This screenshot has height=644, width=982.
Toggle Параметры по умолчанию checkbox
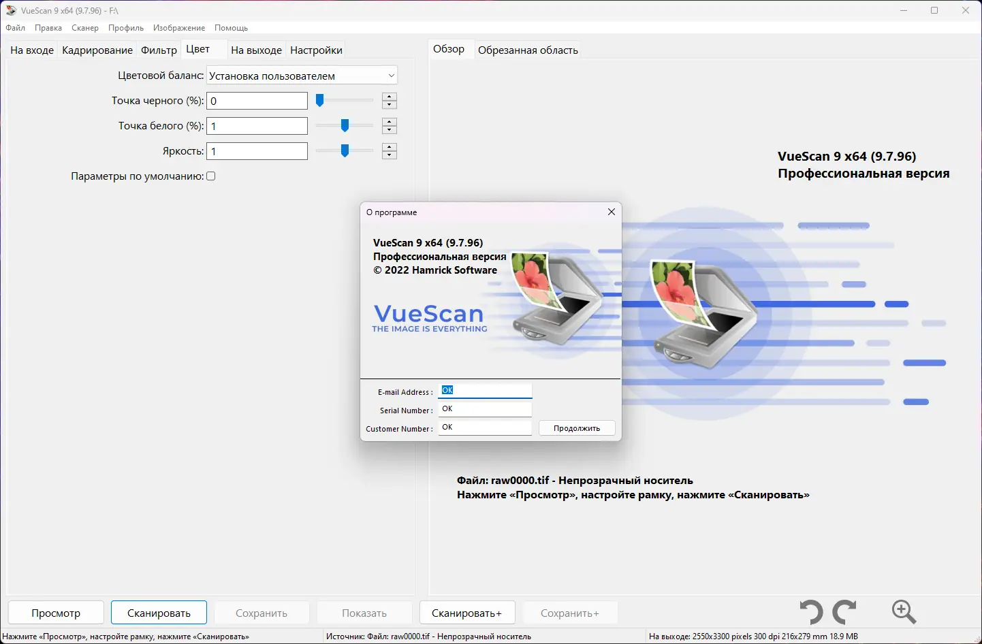point(211,176)
